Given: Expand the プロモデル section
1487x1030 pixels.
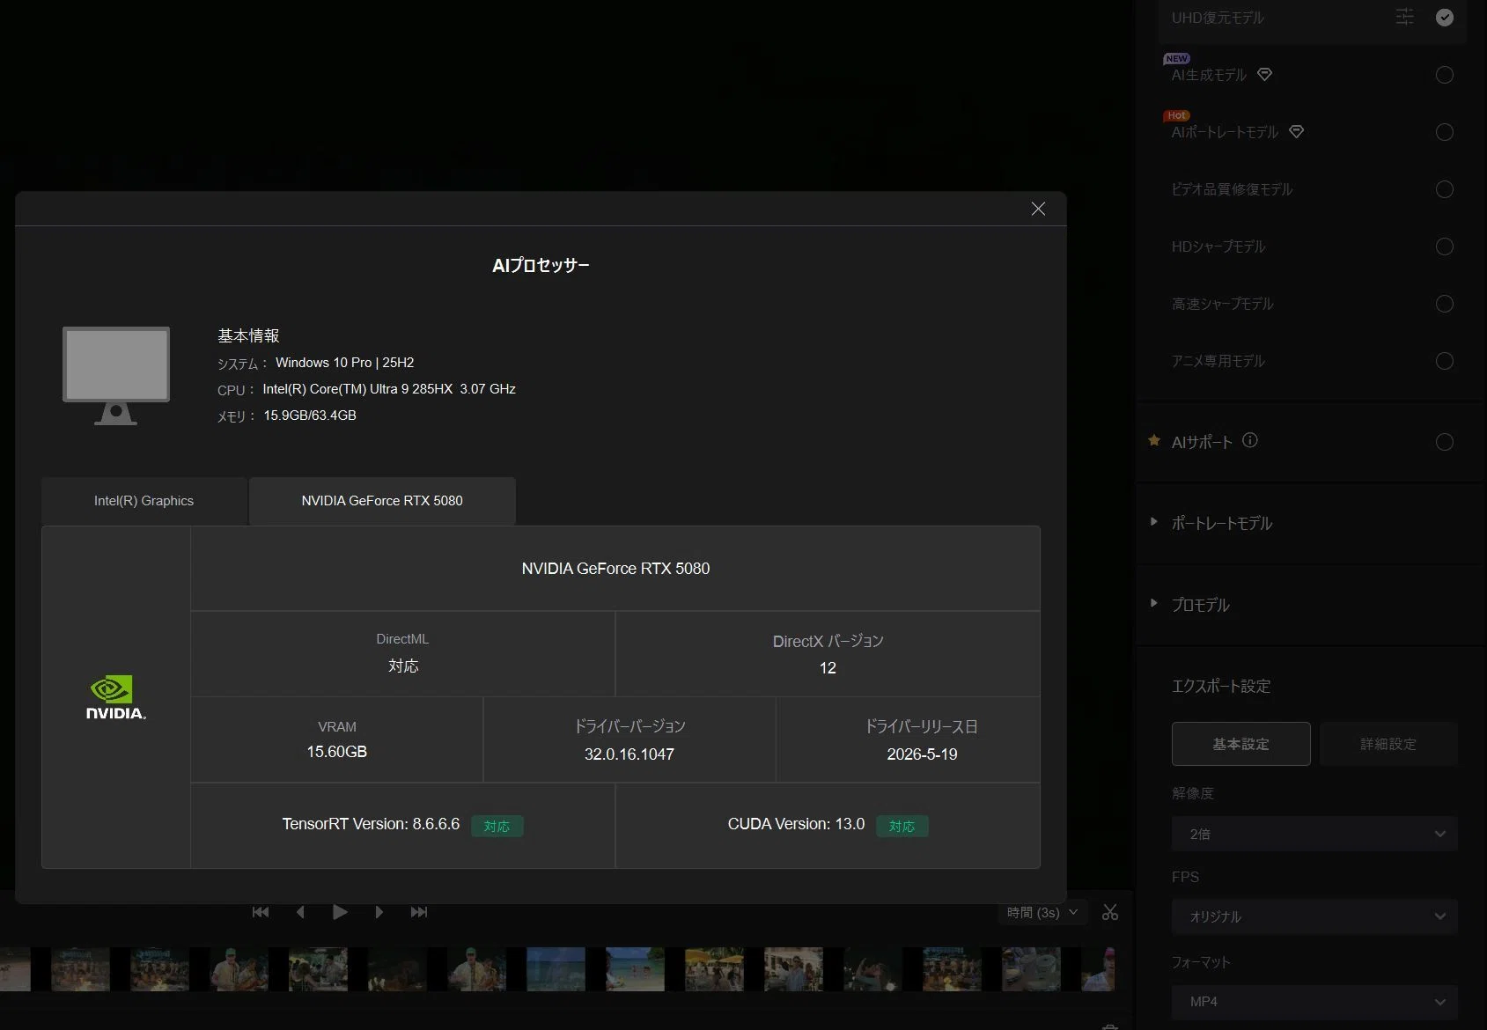Looking at the screenshot, I should pyautogui.click(x=1154, y=604).
